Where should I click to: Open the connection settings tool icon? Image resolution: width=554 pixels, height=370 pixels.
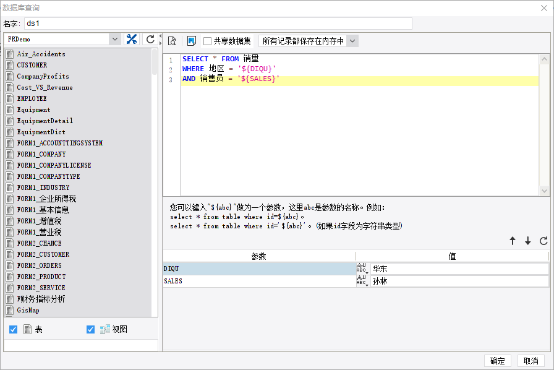pyautogui.click(x=132, y=39)
